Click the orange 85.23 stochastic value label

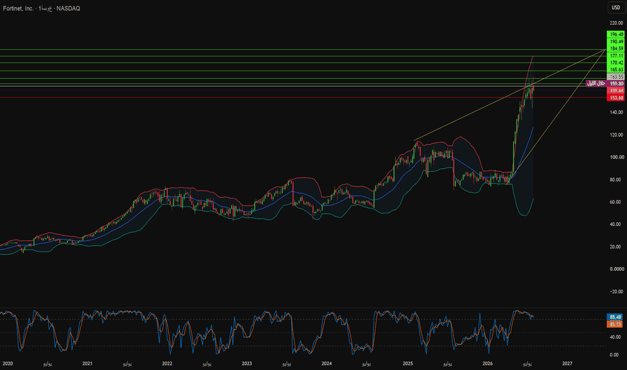pos(615,324)
